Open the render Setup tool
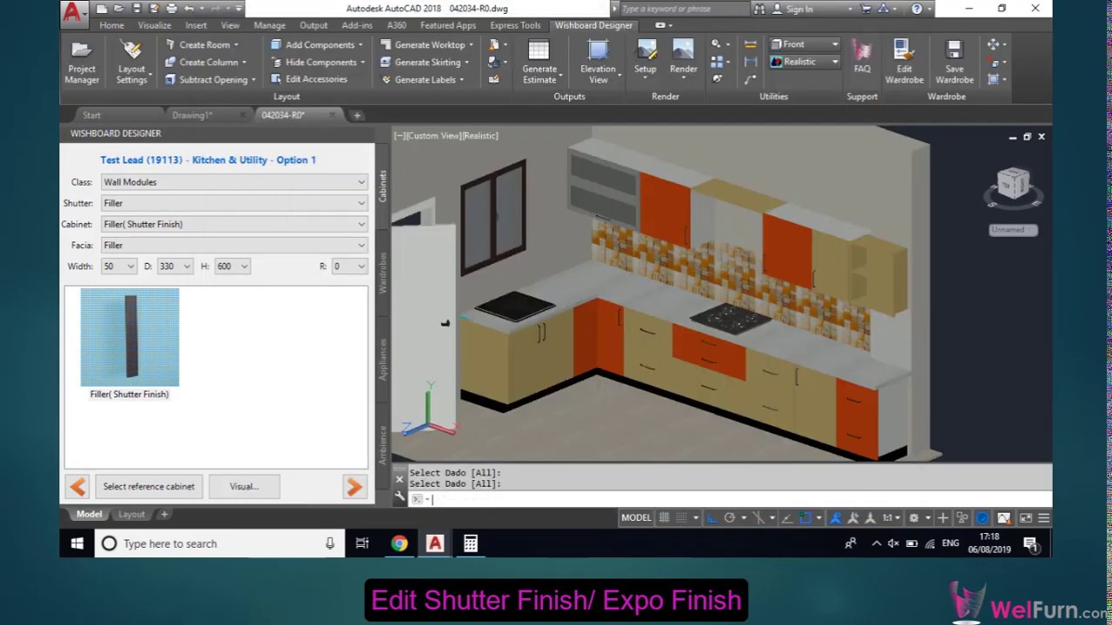Viewport: 1112px width, 625px height. (x=645, y=57)
